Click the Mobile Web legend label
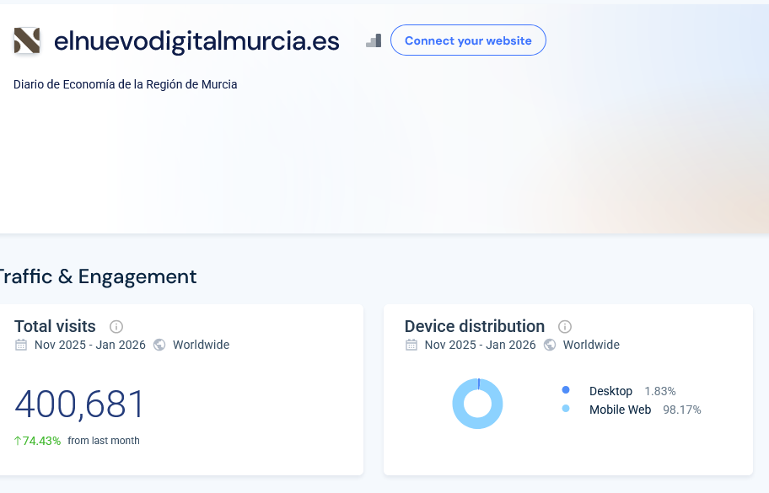The image size is (769, 493). (x=620, y=410)
